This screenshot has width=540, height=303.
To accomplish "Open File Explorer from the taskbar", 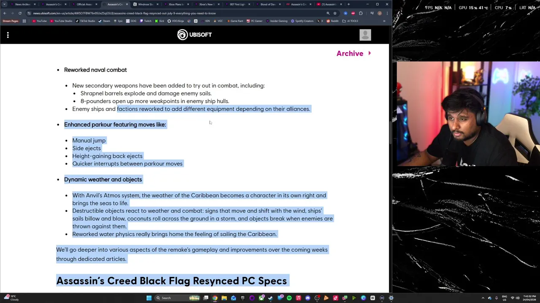I will point(224,298).
